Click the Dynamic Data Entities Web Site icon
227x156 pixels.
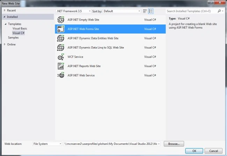coord(61,38)
